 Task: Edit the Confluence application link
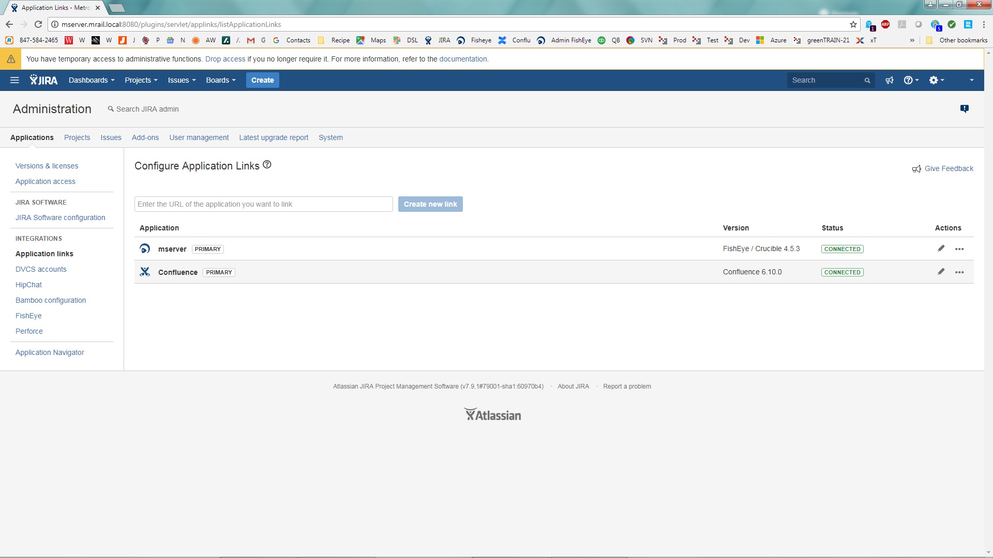click(x=941, y=272)
